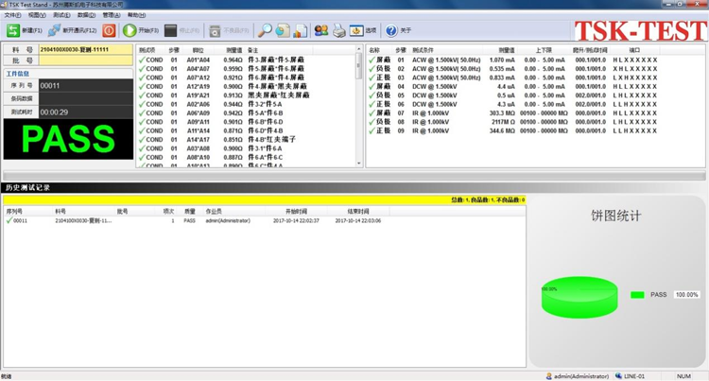Click the magnifier search icon

click(266, 30)
